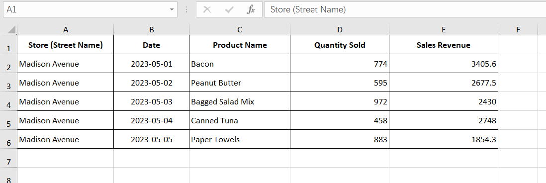Click the formula bar handle dots
This screenshot has height=183, width=546.
pos(186,9)
